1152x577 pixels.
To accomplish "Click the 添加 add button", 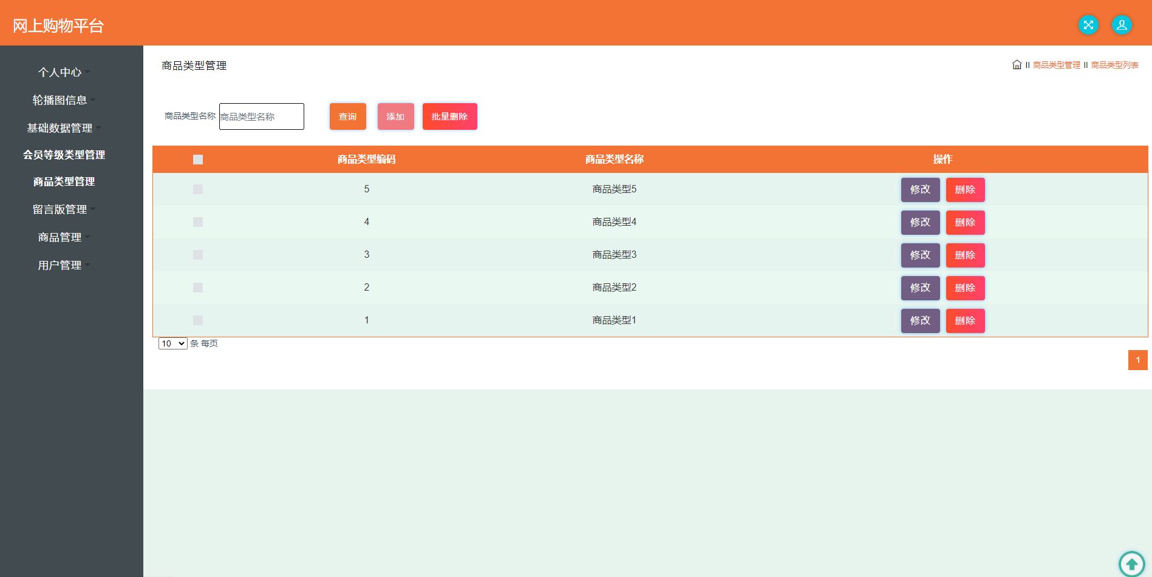I will click(395, 116).
